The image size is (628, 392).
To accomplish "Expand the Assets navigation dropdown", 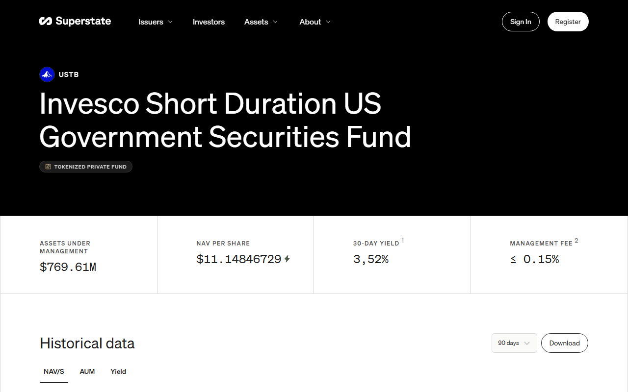I will click(261, 22).
